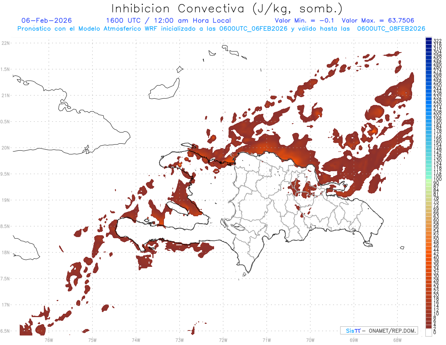Click the time '1600 UTC / 12:00 am Hora Local'

coord(168,21)
